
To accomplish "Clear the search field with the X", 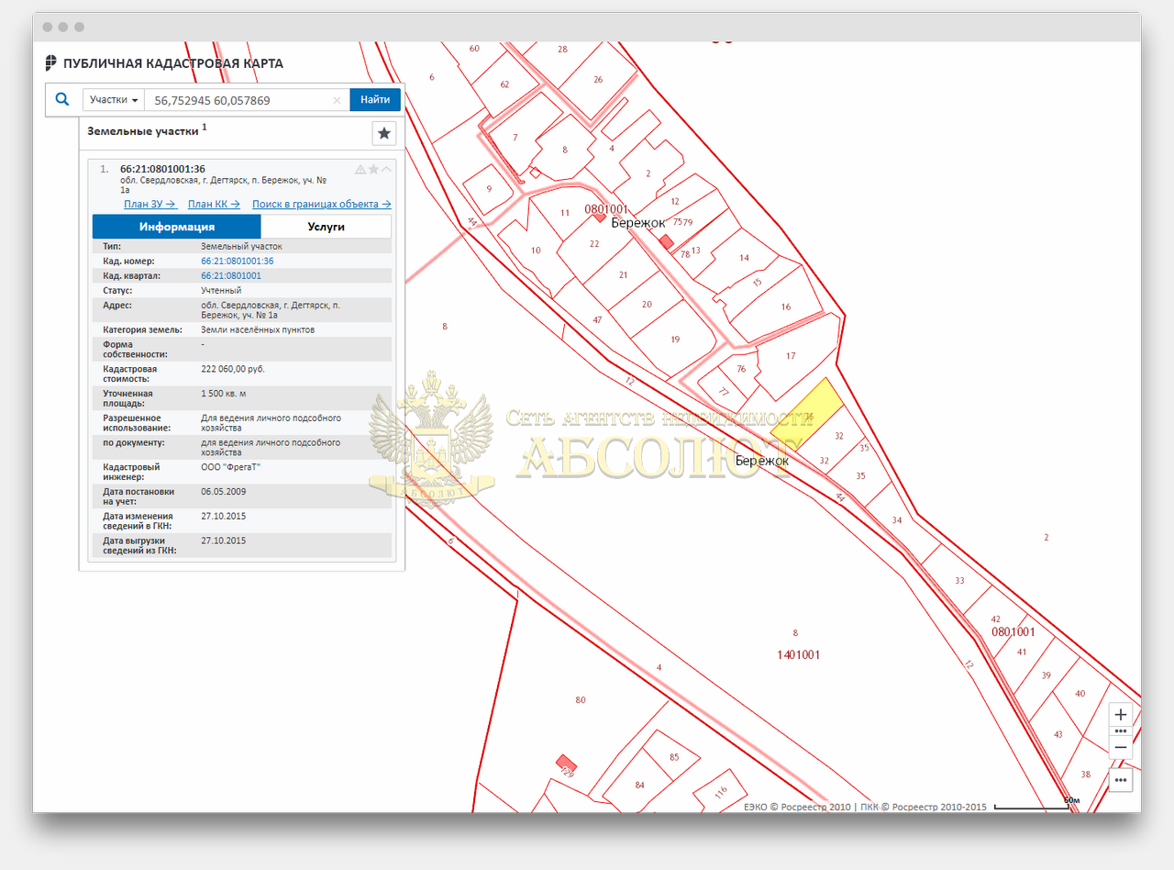I will (x=337, y=100).
